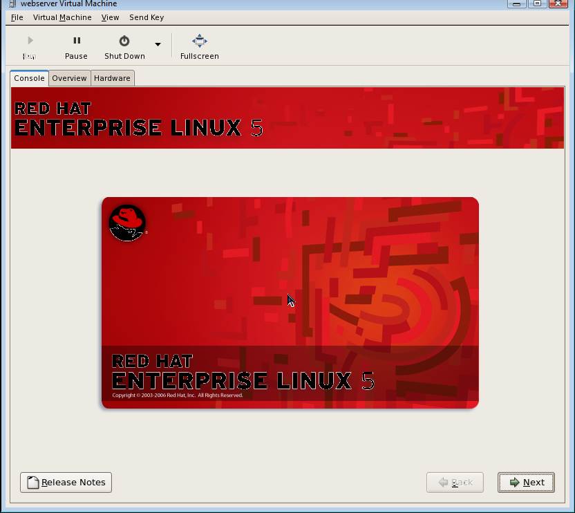This screenshot has height=513, width=575.
Task: Close the webserver Virtual Machine window
Action: [560, 3]
